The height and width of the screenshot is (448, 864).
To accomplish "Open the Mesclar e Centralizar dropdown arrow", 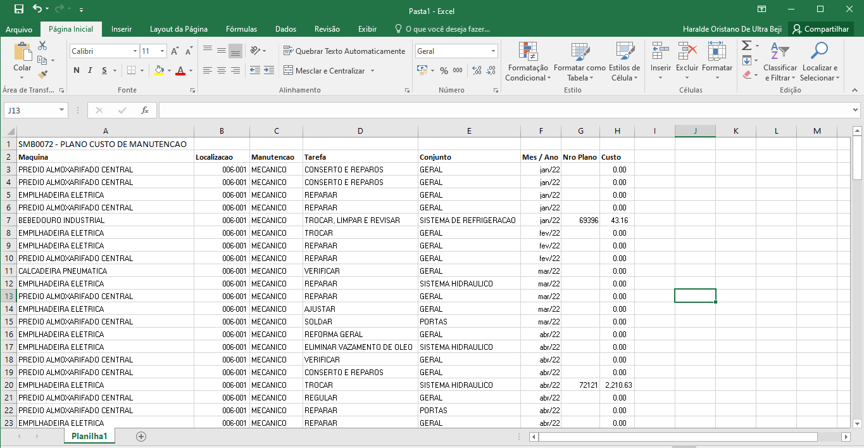I will click(x=372, y=71).
